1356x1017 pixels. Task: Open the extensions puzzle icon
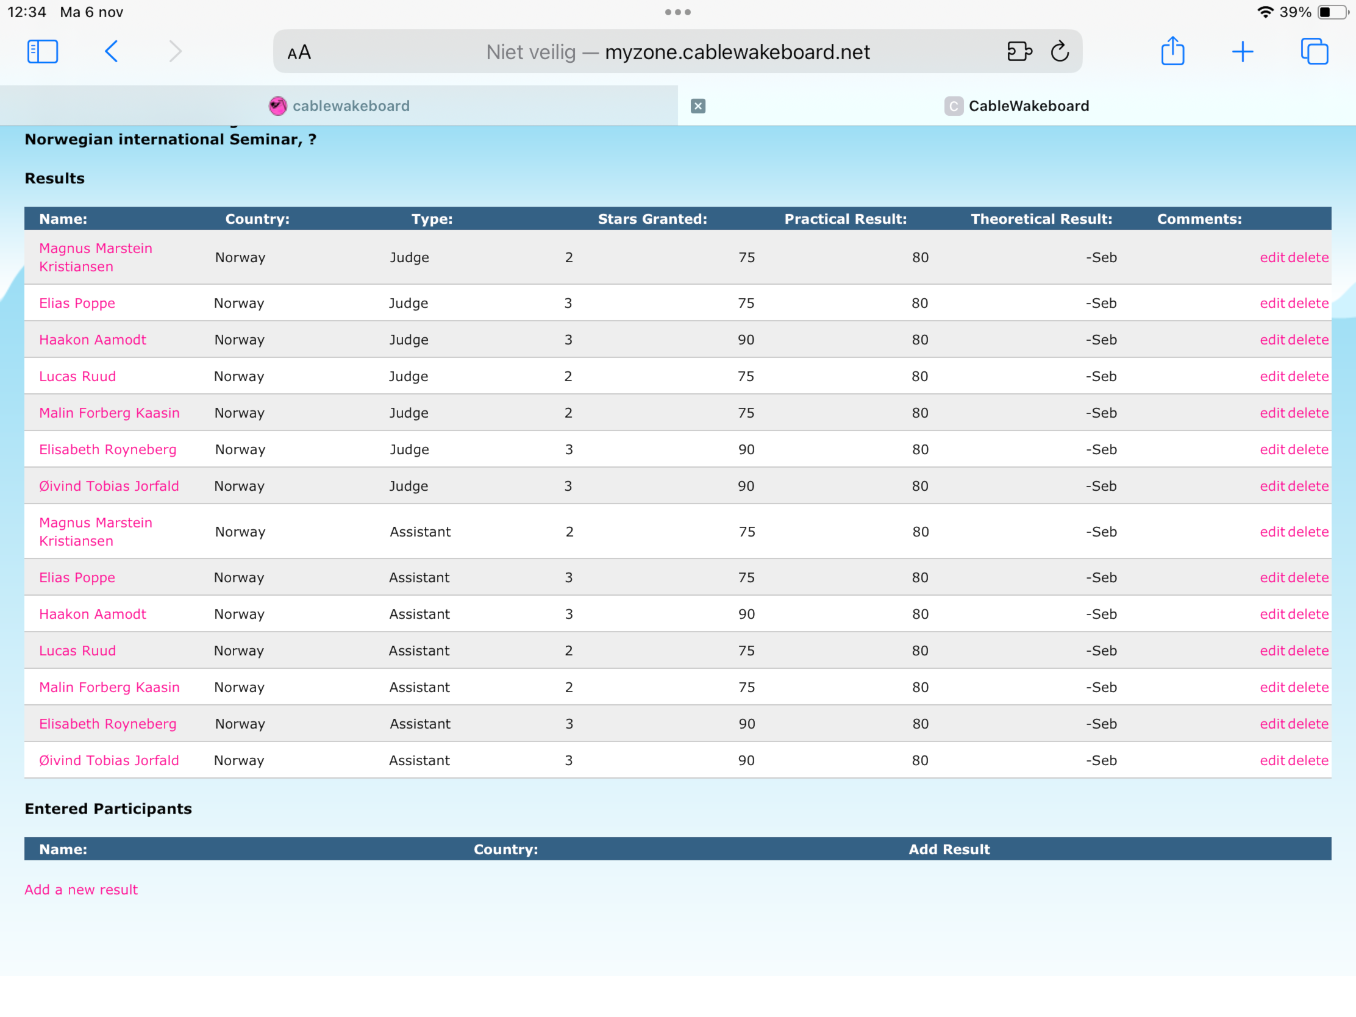1019,51
